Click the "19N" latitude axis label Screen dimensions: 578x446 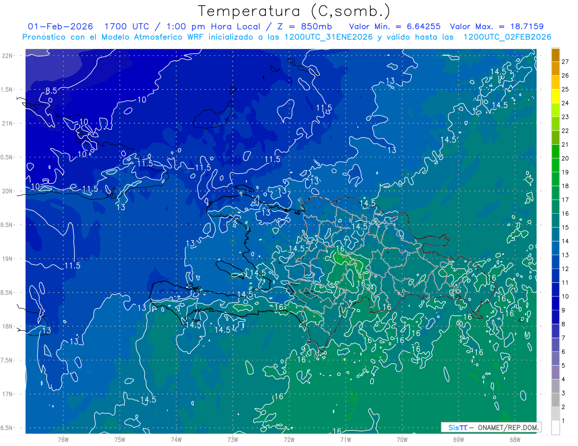7,258
